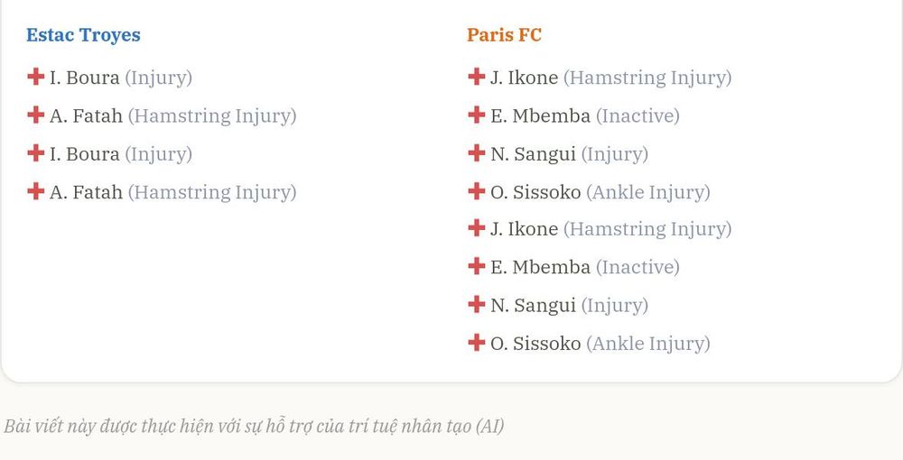Click the red cross beside the first A. Fatah entry
903x460 pixels.
coord(36,115)
